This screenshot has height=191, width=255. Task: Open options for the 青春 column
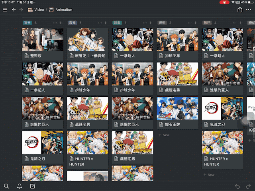coord(100,23)
